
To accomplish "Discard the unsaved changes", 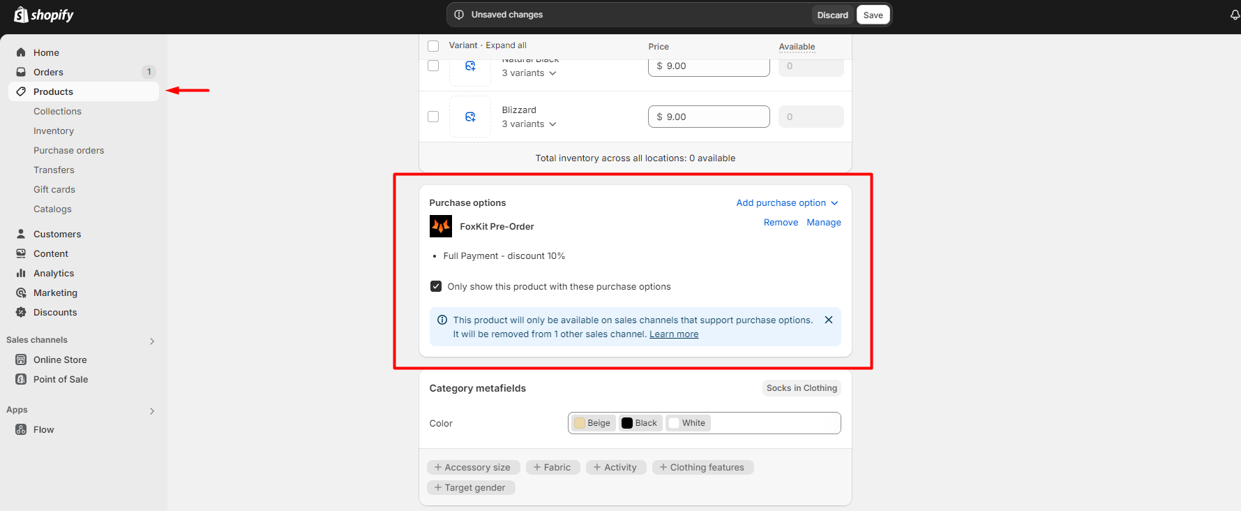I will (x=833, y=15).
